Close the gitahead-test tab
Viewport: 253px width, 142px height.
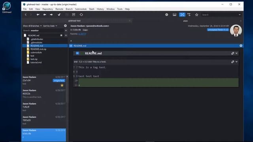pos(130,21)
